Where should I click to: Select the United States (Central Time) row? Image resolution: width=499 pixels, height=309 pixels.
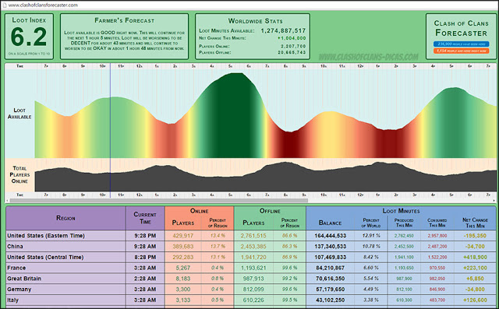[251, 257]
